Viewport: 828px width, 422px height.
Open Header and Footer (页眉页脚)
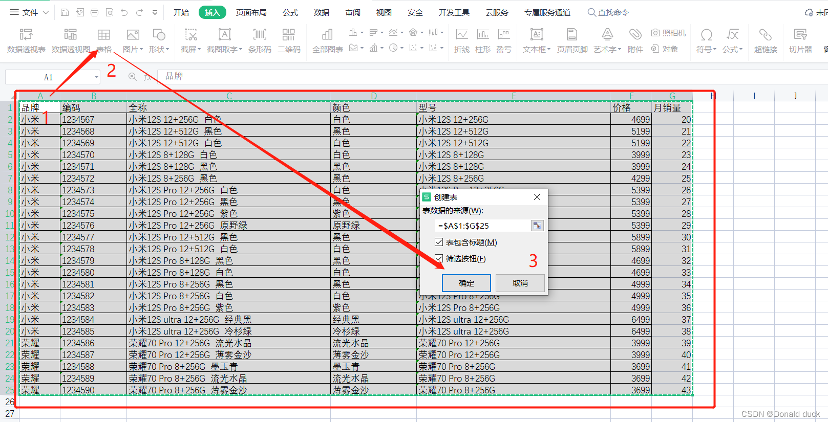click(x=572, y=41)
